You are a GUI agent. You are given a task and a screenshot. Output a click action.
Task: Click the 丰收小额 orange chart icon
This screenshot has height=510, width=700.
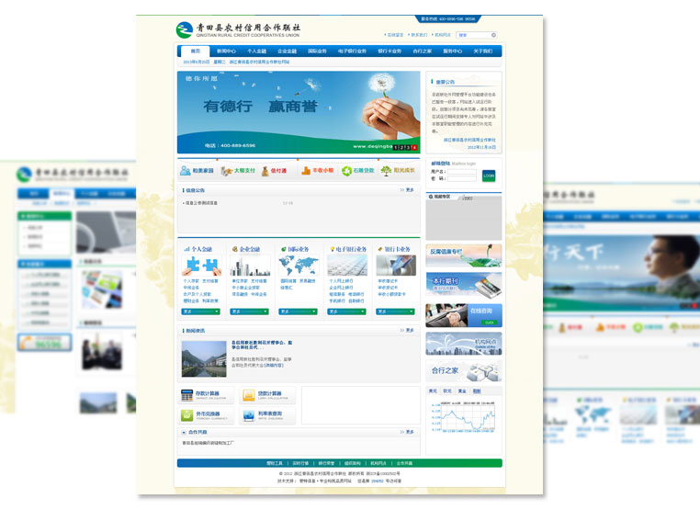tap(306, 171)
